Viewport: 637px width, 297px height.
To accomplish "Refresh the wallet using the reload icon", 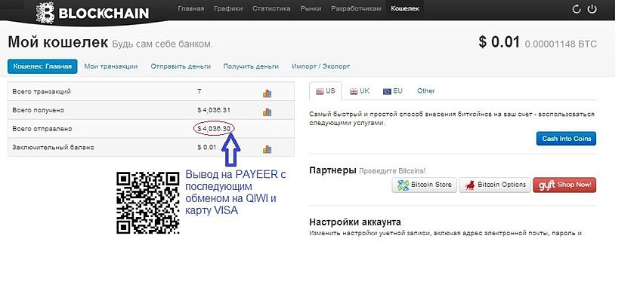I will pyautogui.click(x=576, y=9).
